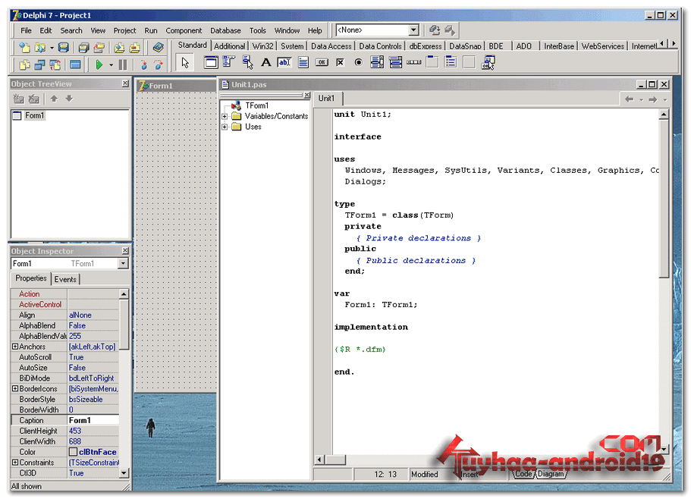The width and height of the screenshot is (691, 499).
Task: Click Object TreeView move up arrow
Action: [54, 99]
